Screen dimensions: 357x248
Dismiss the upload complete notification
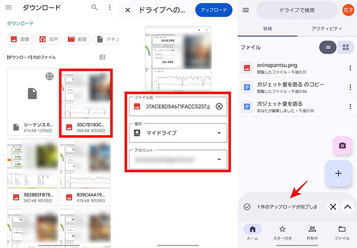pyautogui.click(x=333, y=207)
